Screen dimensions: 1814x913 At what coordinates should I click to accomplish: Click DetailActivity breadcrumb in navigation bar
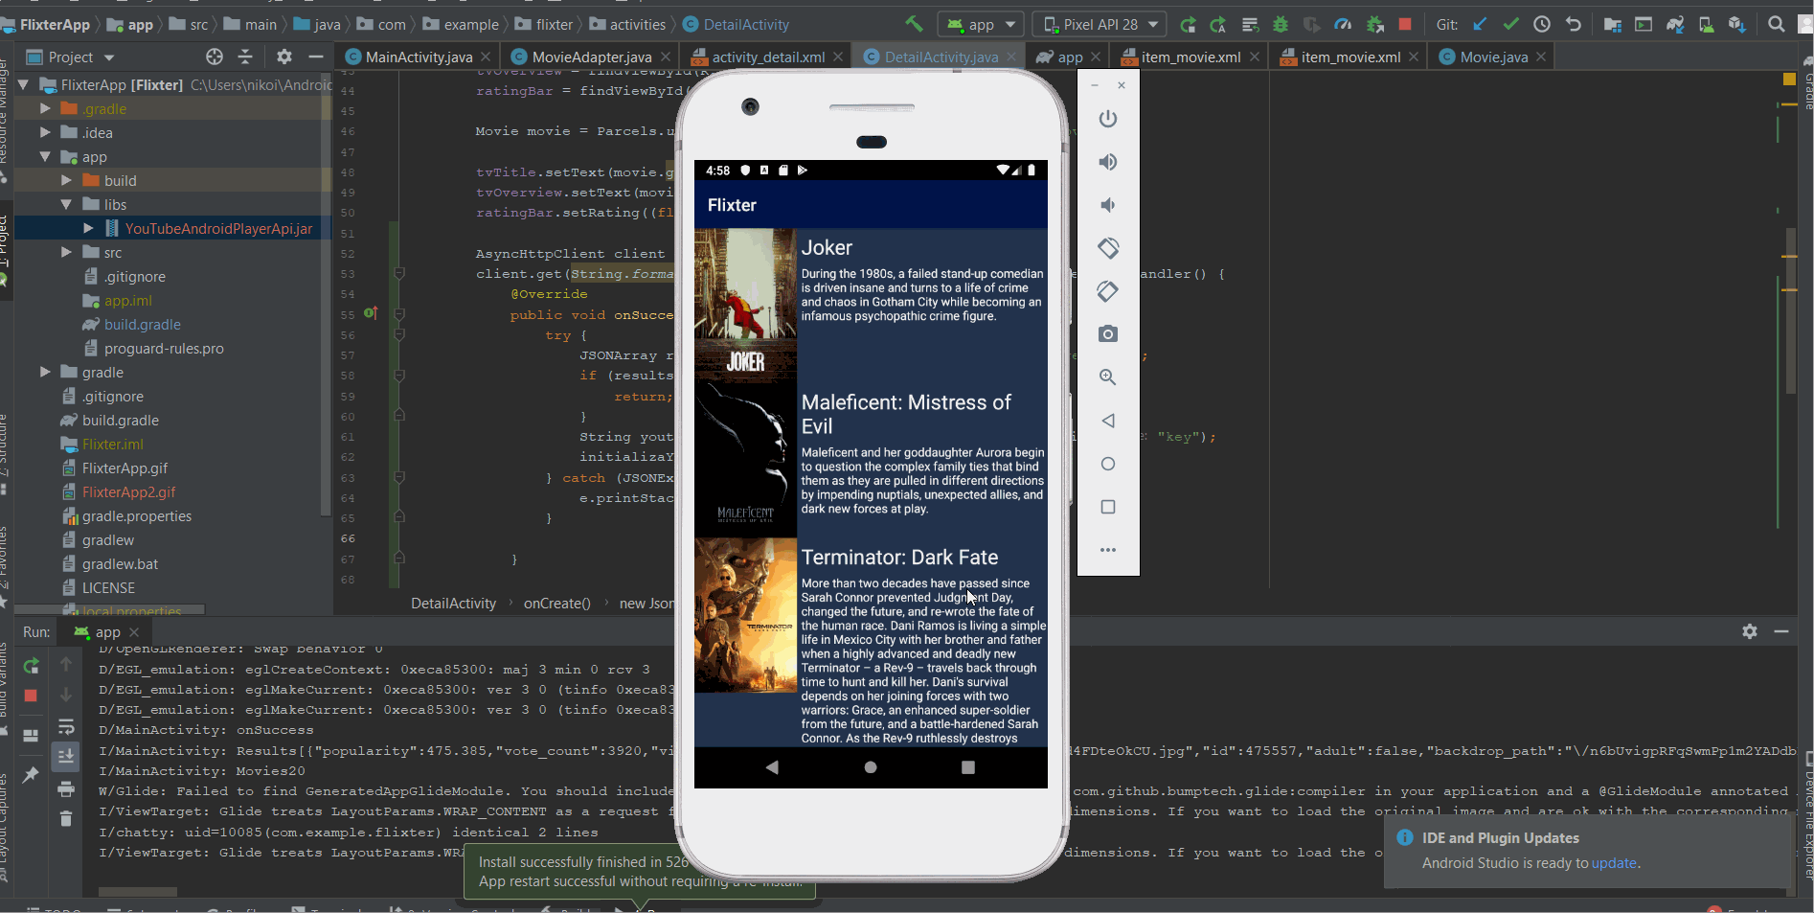click(x=736, y=25)
